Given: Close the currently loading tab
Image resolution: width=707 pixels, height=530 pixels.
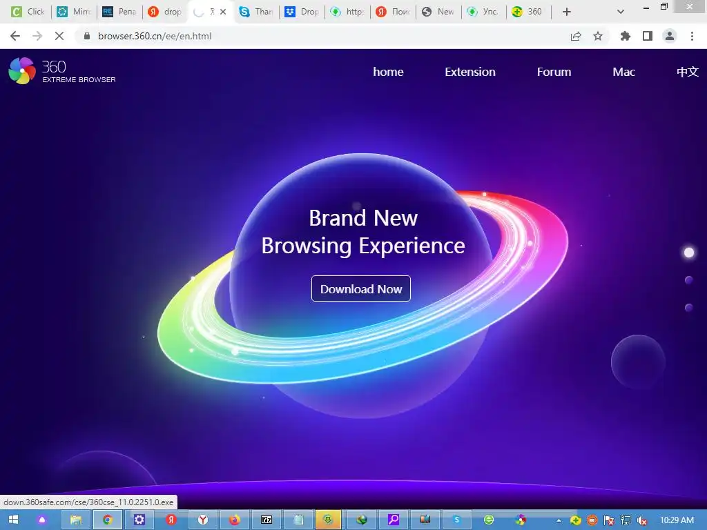Looking at the screenshot, I should (223, 12).
